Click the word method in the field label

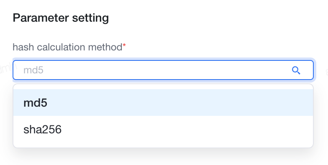(x=105, y=47)
